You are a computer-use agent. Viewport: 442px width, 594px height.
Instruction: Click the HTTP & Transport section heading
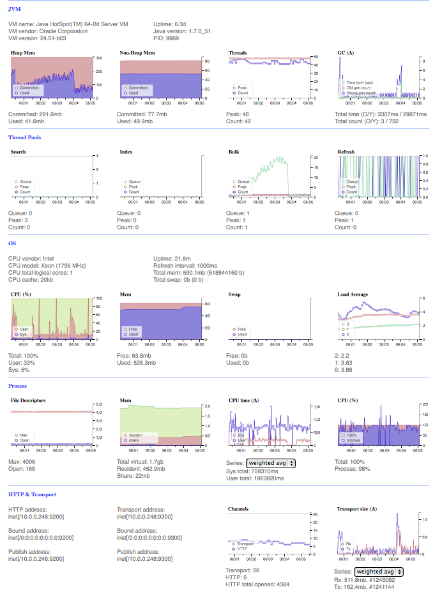pos(32,495)
